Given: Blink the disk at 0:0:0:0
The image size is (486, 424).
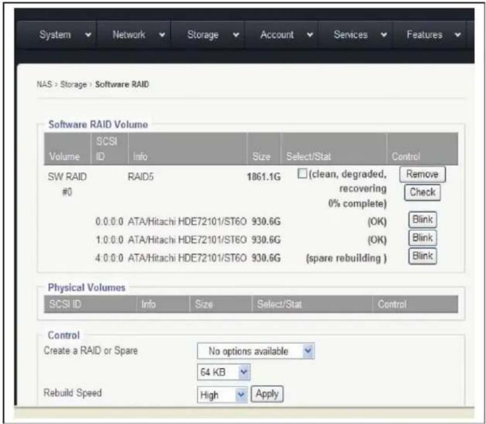Looking at the screenshot, I should [423, 220].
